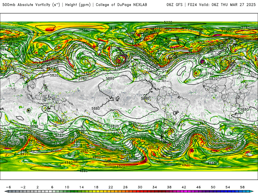Select the 50 label on the color scale
The width and height of the screenshot is (258, 193).
point(213,187)
